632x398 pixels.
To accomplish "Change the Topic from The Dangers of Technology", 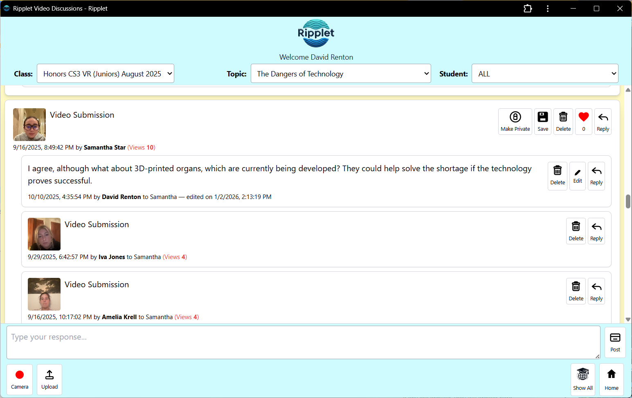I will [x=341, y=74].
